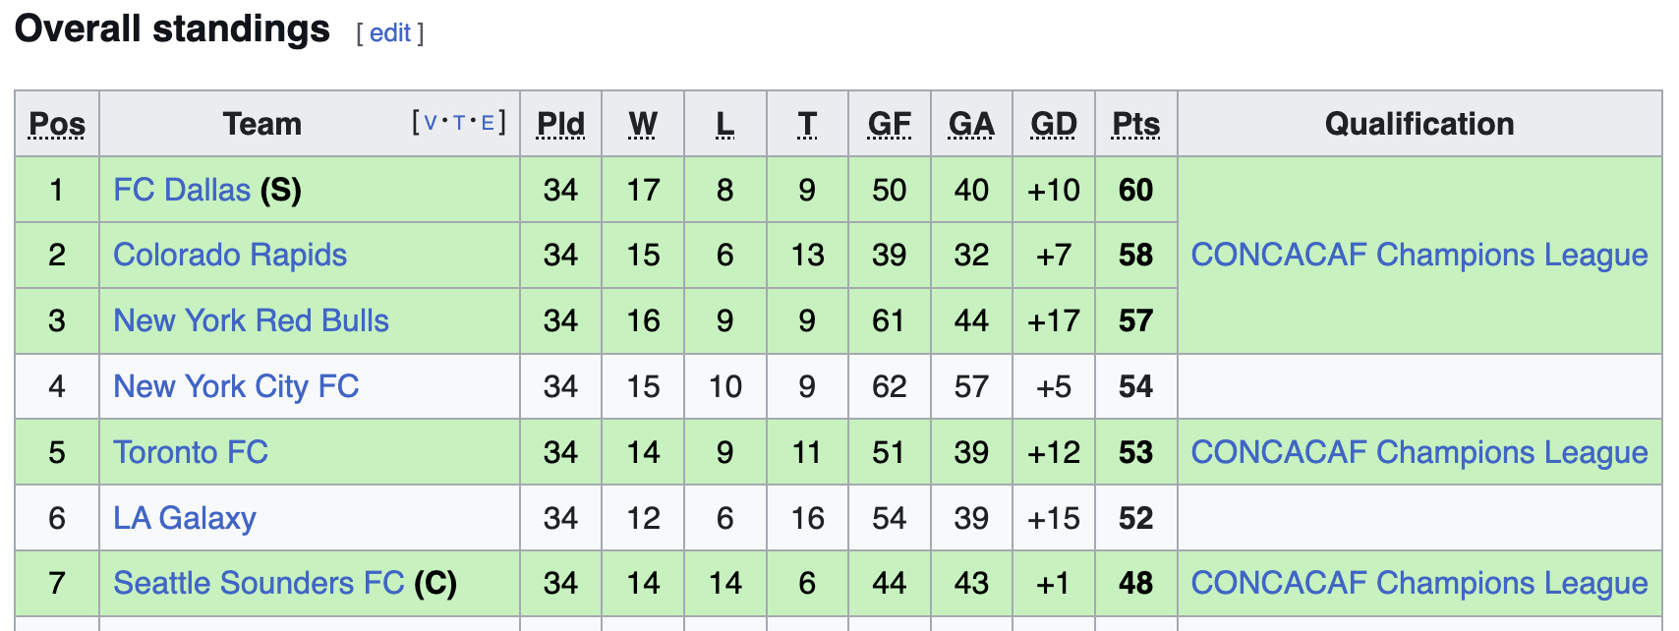
Task: Click the Pld column header
Action: [560, 125]
